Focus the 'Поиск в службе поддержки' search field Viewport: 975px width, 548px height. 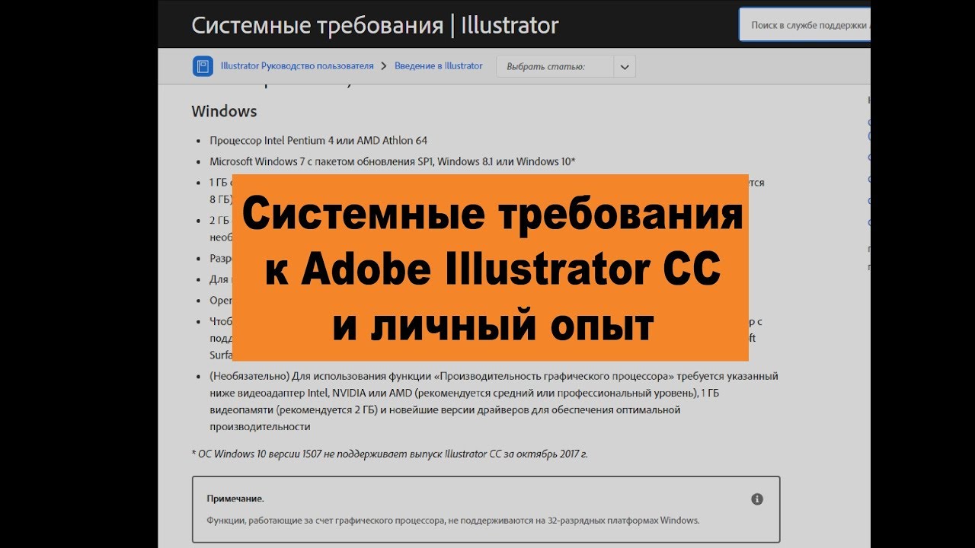pos(805,25)
